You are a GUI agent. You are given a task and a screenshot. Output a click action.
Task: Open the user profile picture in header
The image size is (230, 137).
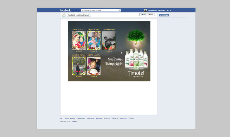[x=145, y=10]
